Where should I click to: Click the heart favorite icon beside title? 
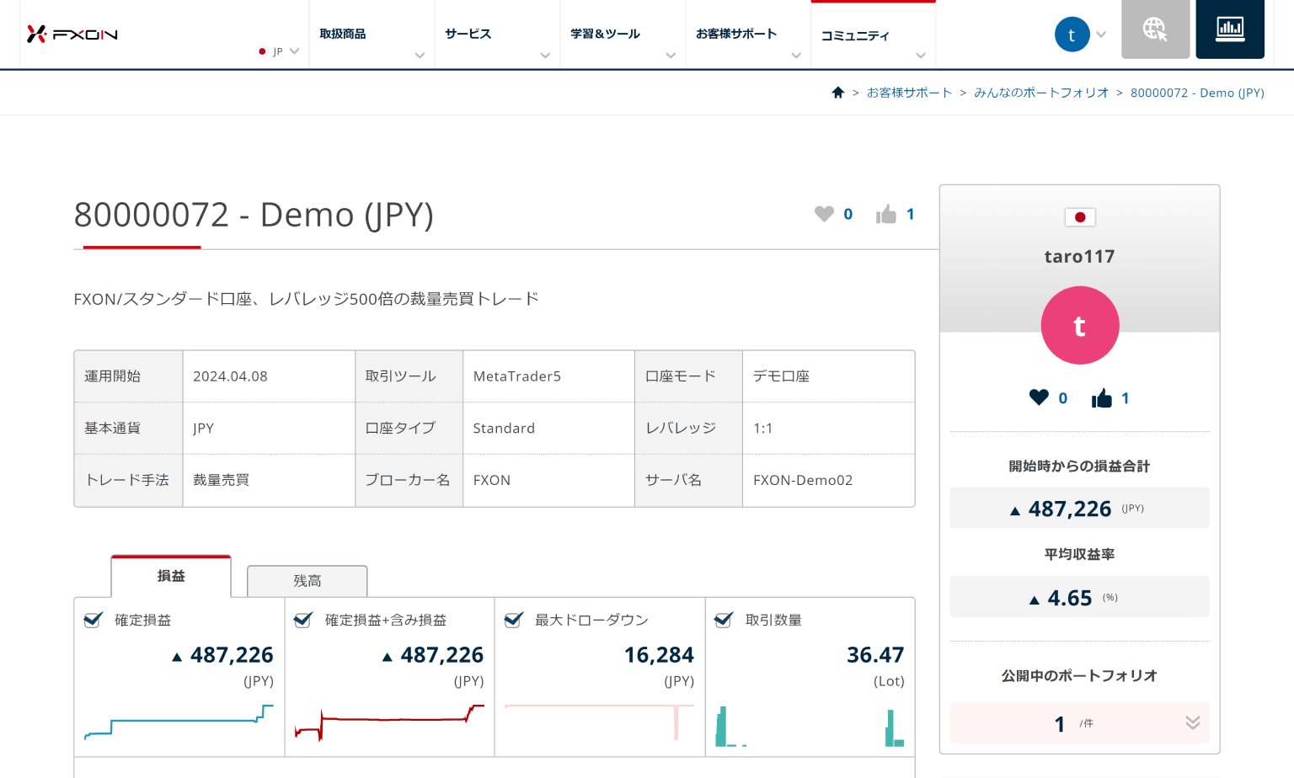(x=824, y=214)
